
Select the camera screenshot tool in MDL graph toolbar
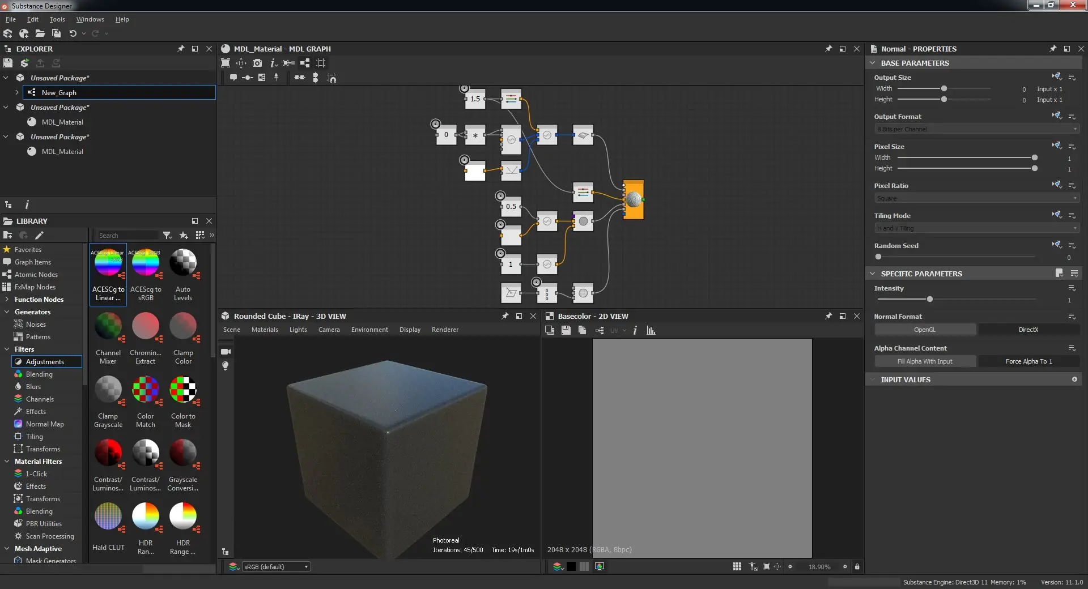point(257,63)
